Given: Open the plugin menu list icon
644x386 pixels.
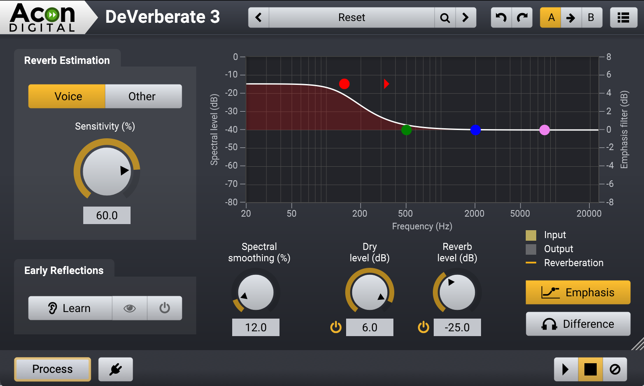Looking at the screenshot, I should click(x=623, y=18).
